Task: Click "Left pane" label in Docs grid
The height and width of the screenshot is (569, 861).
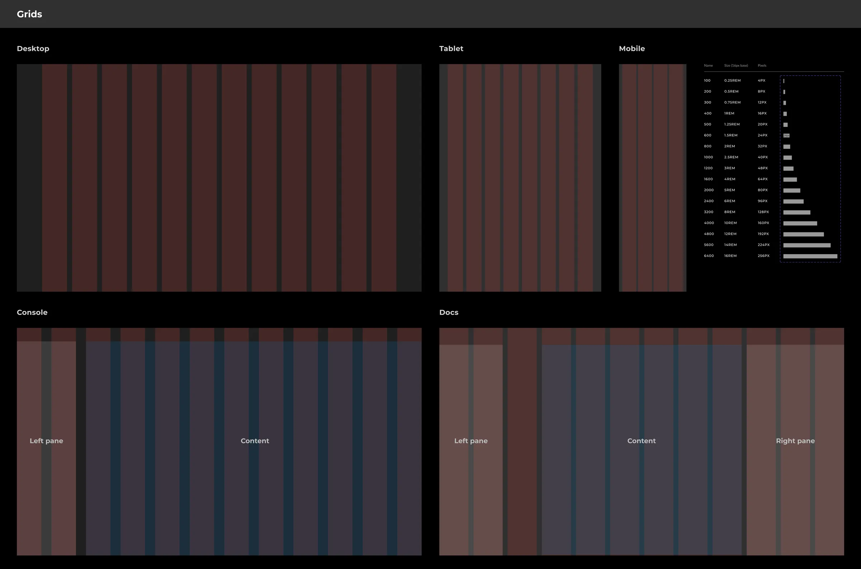Action: coord(471,441)
